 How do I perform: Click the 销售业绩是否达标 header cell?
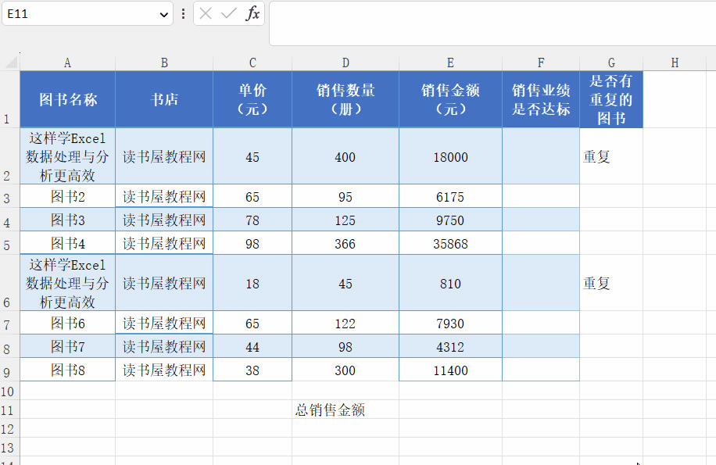point(540,99)
